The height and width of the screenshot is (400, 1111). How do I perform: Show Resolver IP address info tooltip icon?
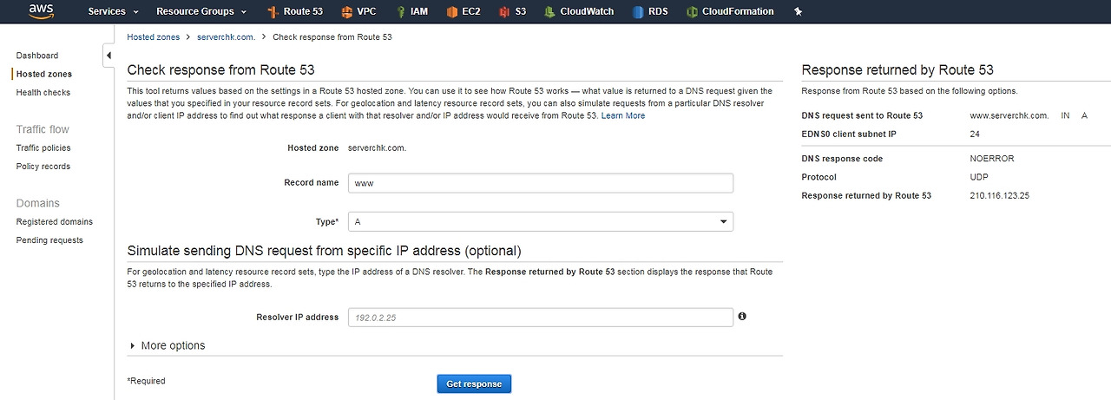coord(742,317)
